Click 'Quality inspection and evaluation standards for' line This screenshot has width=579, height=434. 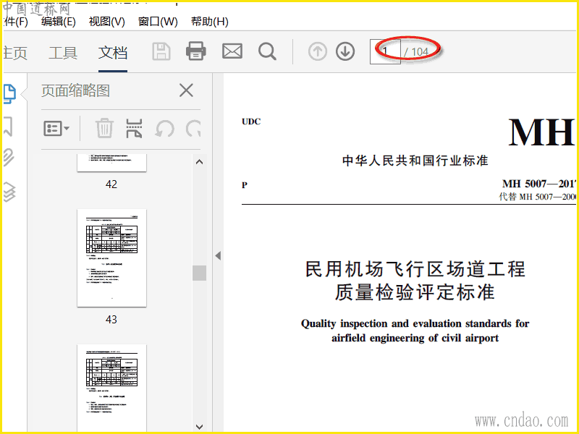[x=415, y=323]
